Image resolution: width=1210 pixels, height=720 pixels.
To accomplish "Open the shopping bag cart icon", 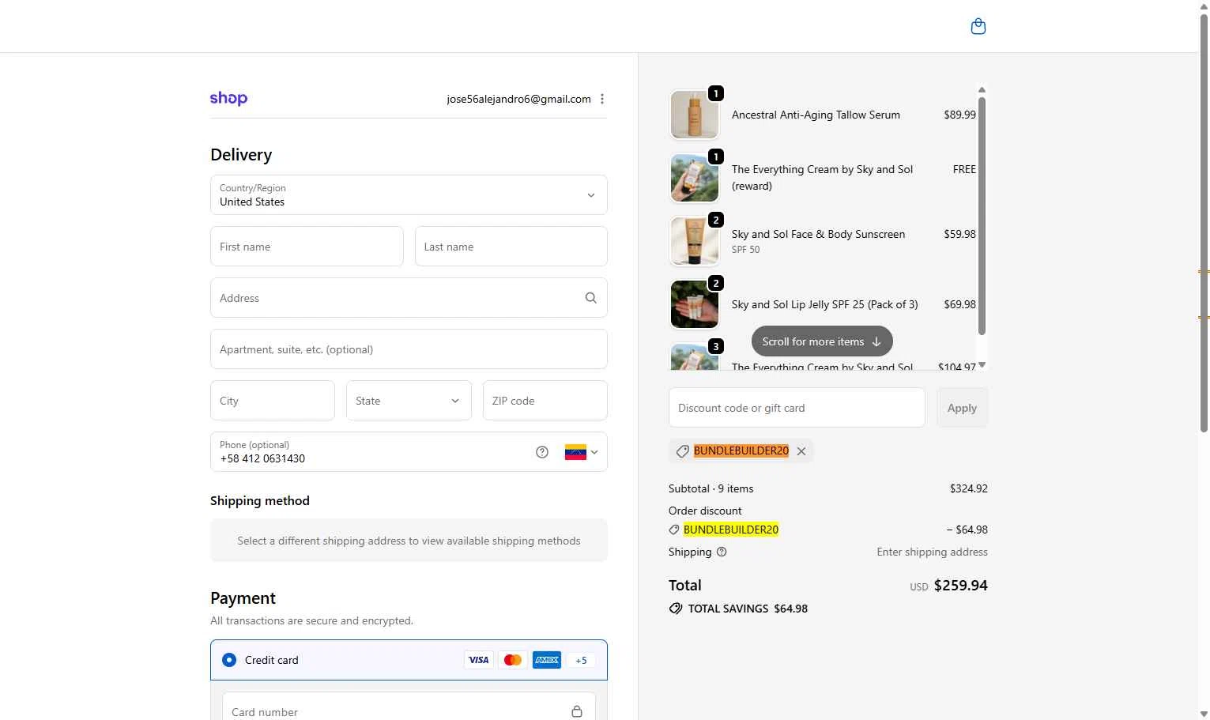I will [x=978, y=26].
